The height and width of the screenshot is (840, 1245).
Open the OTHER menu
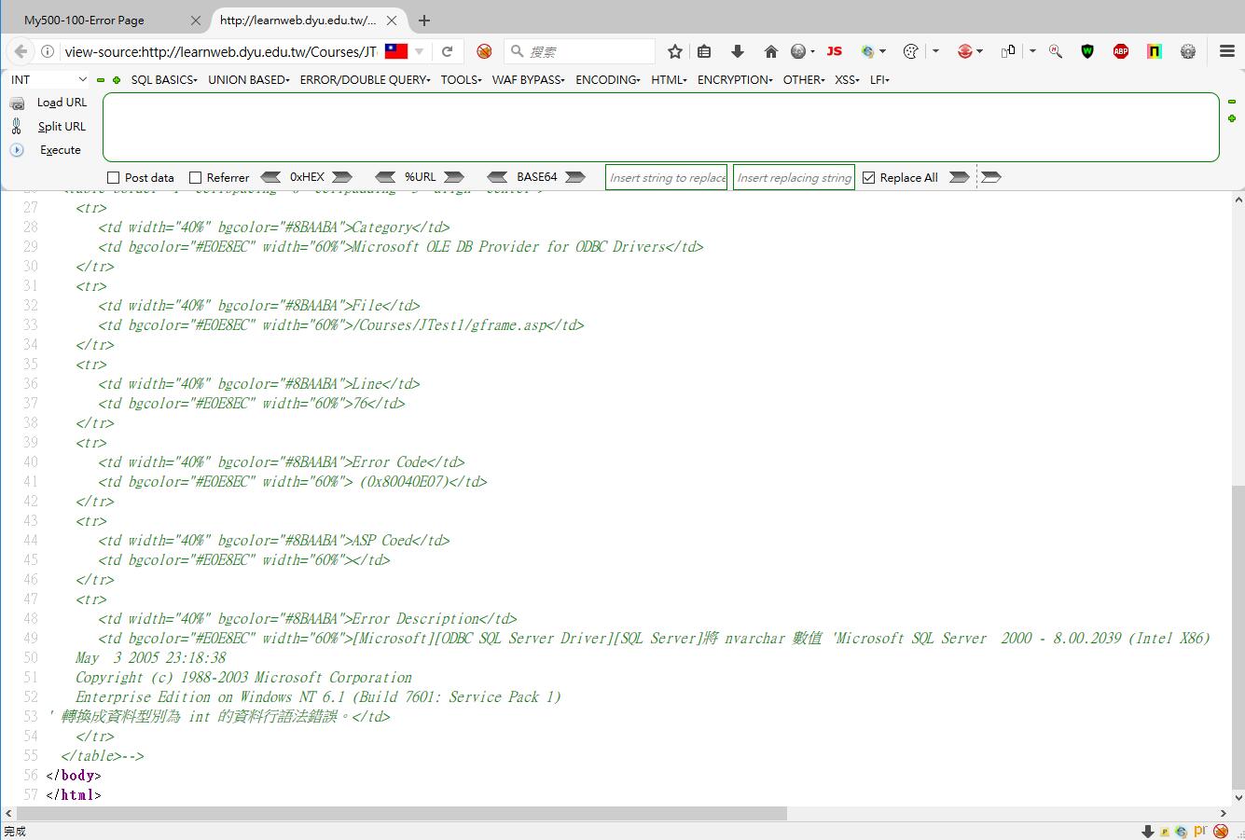pyautogui.click(x=804, y=80)
